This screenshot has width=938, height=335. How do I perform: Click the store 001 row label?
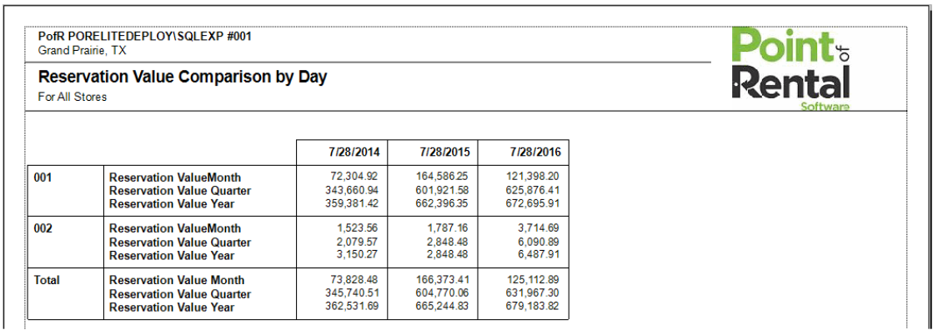[x=43, y=177]
